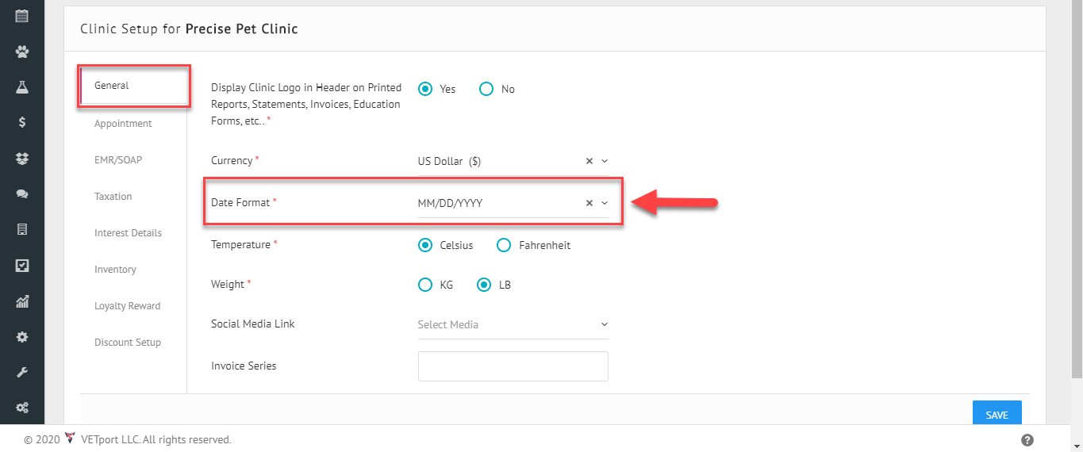The height and width of the screenshot is (452, 1083).
Task: Click the help question mark icon
Action: coord(1027,440)
